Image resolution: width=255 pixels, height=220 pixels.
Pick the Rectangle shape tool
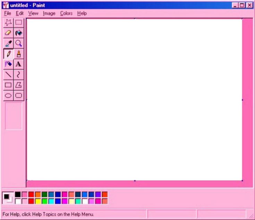[8, 85]
